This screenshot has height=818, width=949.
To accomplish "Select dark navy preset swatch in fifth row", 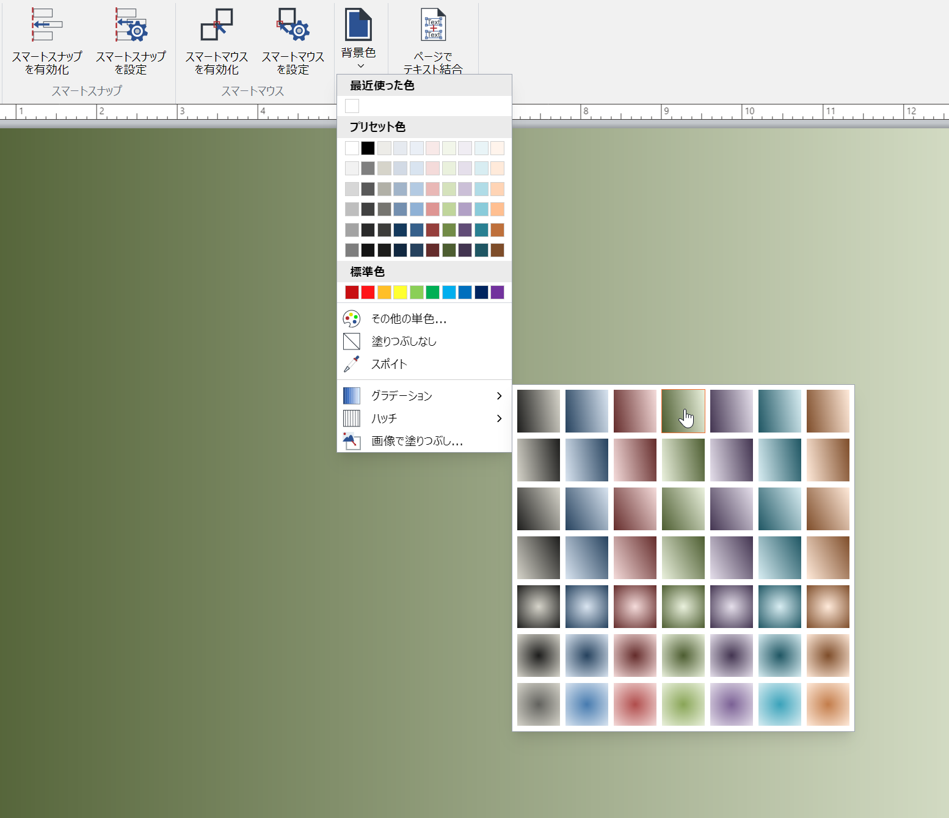I will tap(400, 230).
